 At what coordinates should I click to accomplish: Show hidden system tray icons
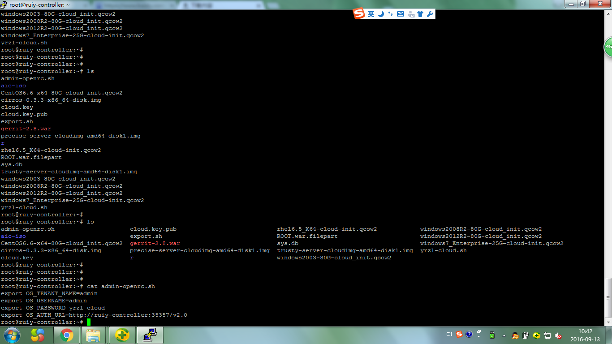pyautogui.click(x=504, y=335)
